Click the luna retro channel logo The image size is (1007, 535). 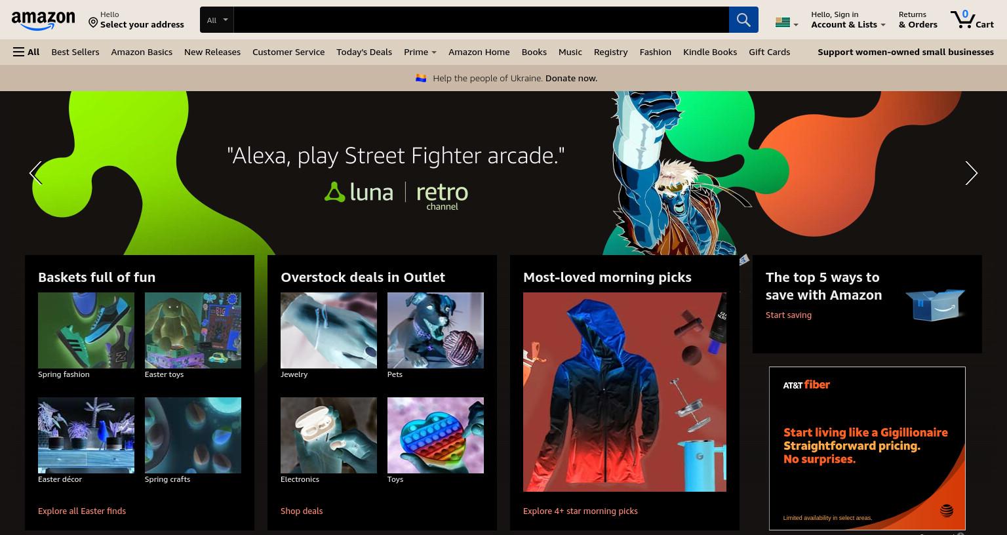[x=396, y=195]
